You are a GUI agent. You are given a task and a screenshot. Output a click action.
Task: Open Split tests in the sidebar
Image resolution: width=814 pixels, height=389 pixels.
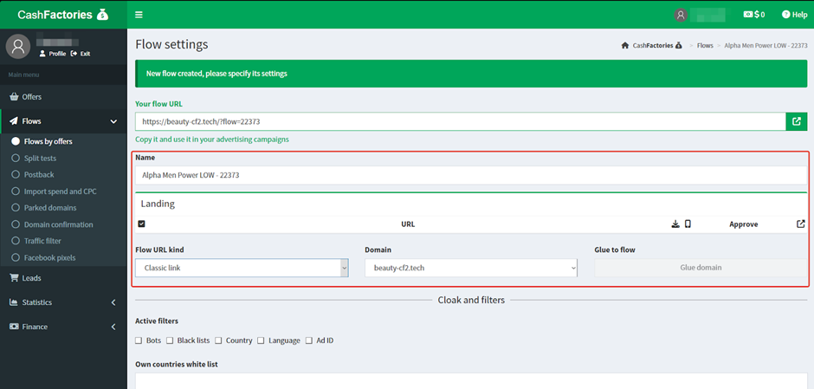[x=40, y=159]
